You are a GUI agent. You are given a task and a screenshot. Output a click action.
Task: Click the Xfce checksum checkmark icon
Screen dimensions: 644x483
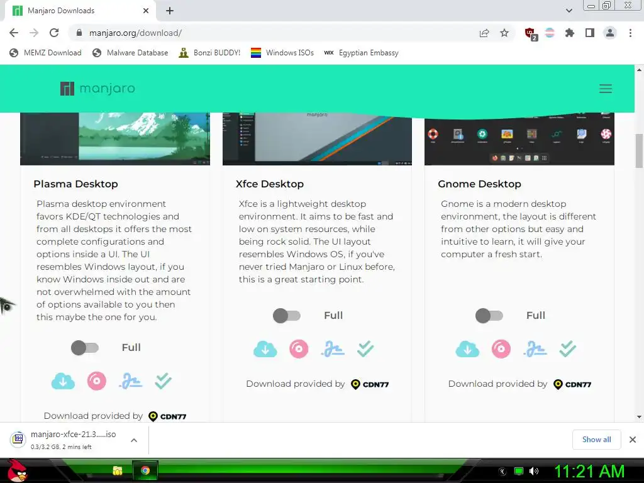365,349
